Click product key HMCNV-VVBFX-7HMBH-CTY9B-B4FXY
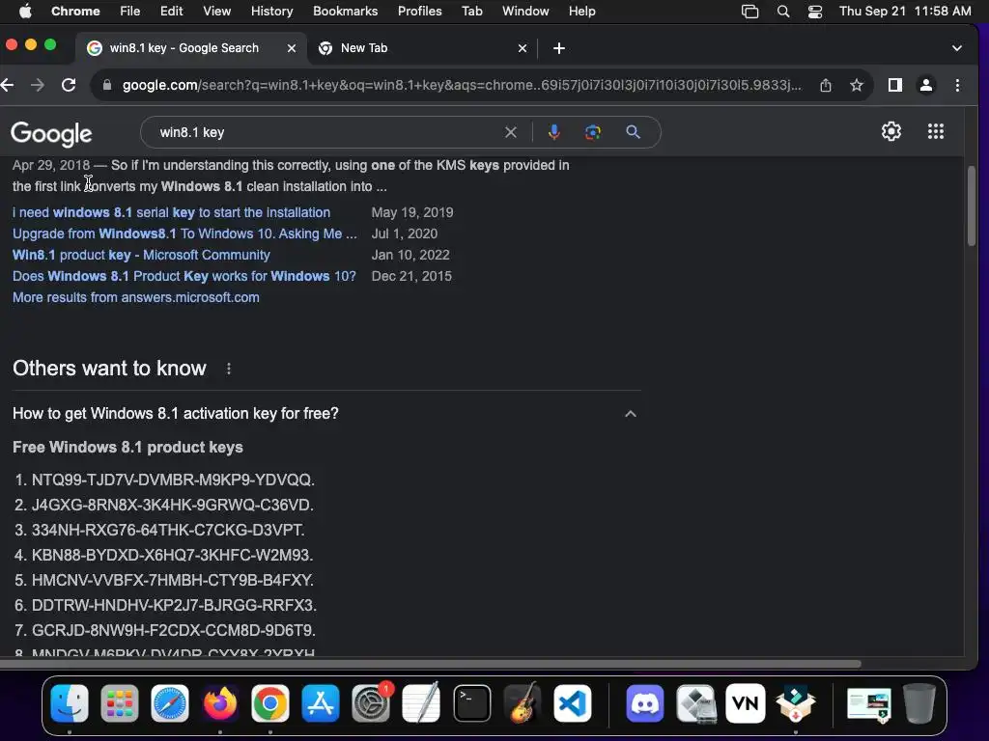This screenshot has width=989, height=741. pyautogui.click(x=172, y=580)
